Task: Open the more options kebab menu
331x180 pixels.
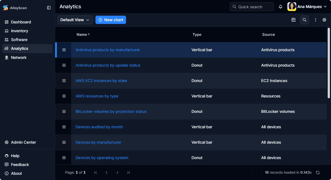Action: (x=316, y=20)
